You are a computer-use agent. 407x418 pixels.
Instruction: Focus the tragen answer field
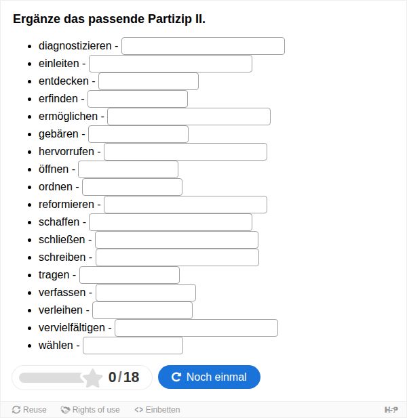130,275
